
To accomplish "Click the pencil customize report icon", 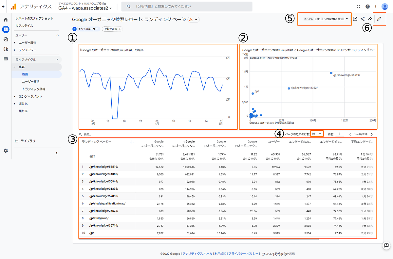I will pos(379,19).
